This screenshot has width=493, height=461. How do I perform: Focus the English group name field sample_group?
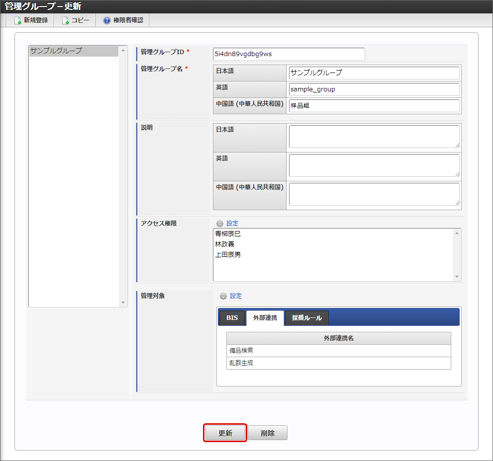(x=374, y=89)
